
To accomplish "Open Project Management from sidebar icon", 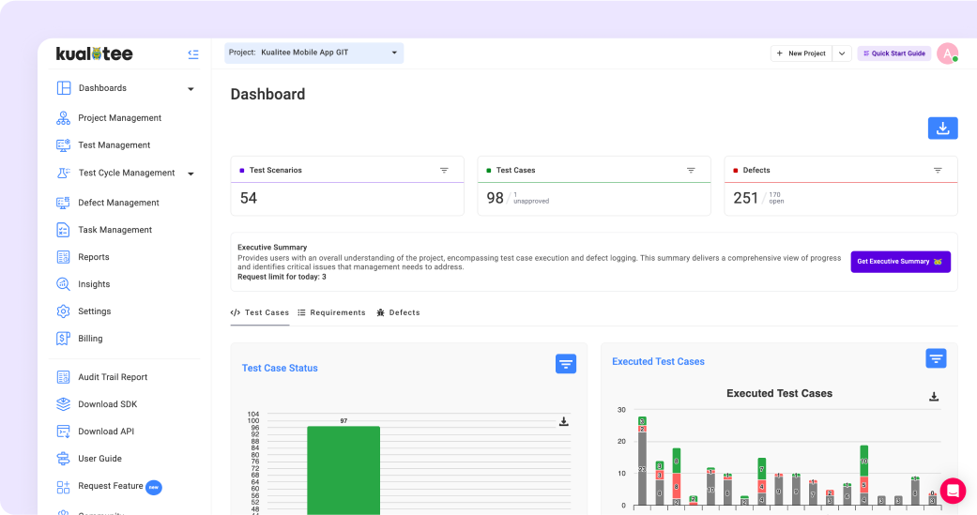I will click(64, 117).
